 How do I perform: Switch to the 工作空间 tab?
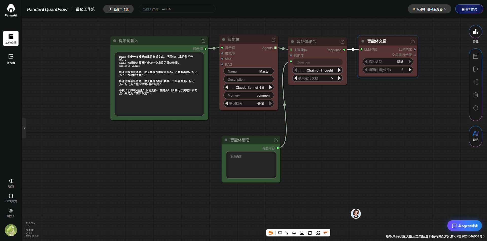pos(11,38)
